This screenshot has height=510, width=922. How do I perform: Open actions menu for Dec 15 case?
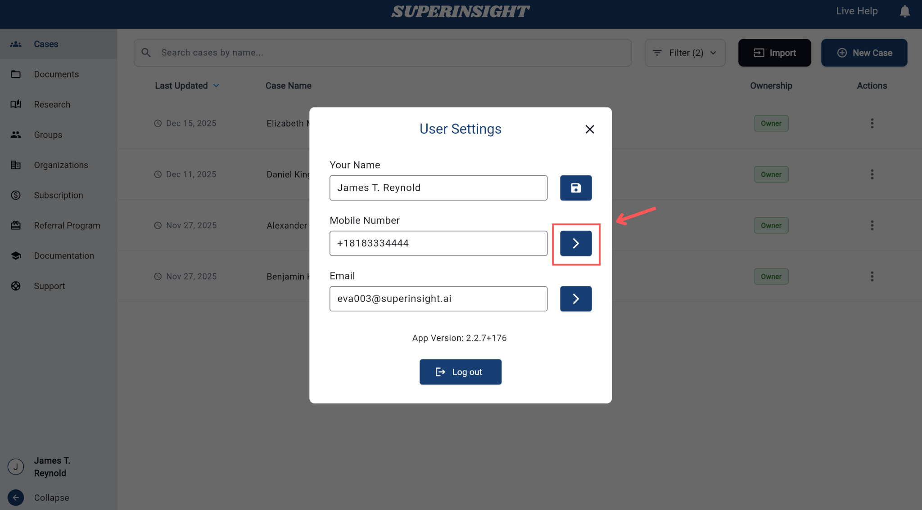[872, 123]
